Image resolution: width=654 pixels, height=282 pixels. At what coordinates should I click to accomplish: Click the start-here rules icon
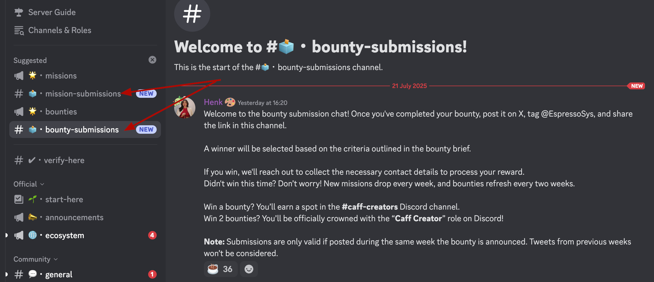19,199
